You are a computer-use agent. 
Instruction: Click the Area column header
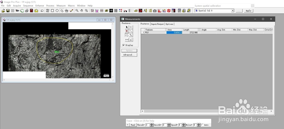point(174,30)
